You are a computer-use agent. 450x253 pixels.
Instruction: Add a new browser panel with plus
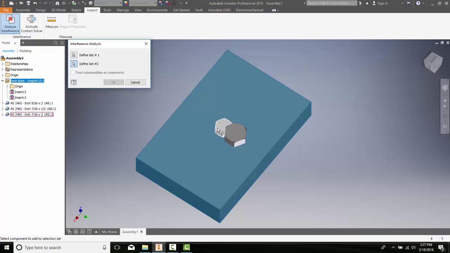coord(23,43)
